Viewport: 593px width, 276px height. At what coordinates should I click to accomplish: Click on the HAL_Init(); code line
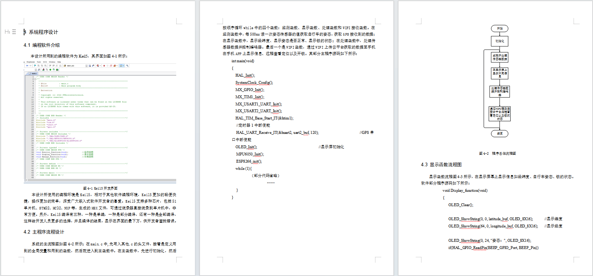245,76
